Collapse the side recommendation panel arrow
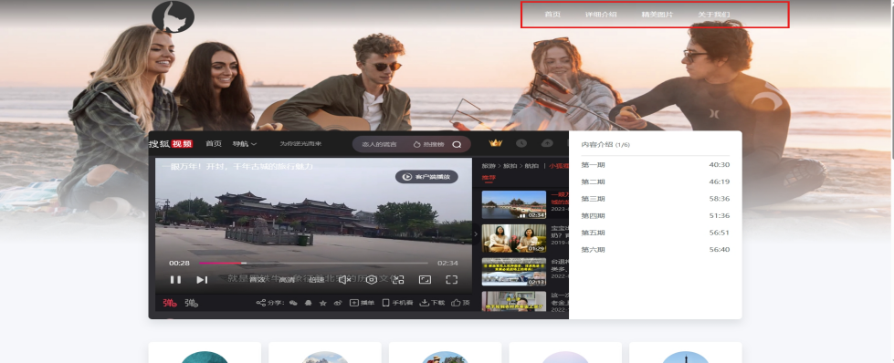This screenshot has width=894, height=363. click(x=476, y=233)
